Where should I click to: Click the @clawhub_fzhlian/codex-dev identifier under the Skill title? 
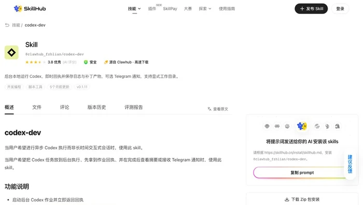tap(54, 54)
